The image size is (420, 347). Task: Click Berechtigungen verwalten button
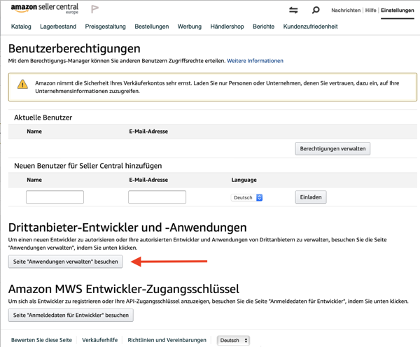(332, 148)
